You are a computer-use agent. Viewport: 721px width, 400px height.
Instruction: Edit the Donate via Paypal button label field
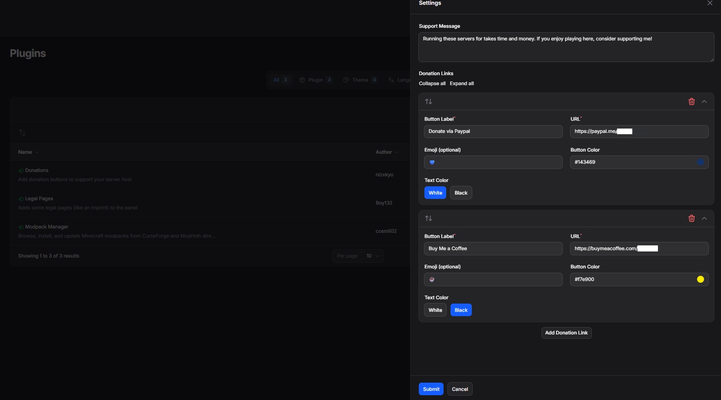click(x=493, y=132)
